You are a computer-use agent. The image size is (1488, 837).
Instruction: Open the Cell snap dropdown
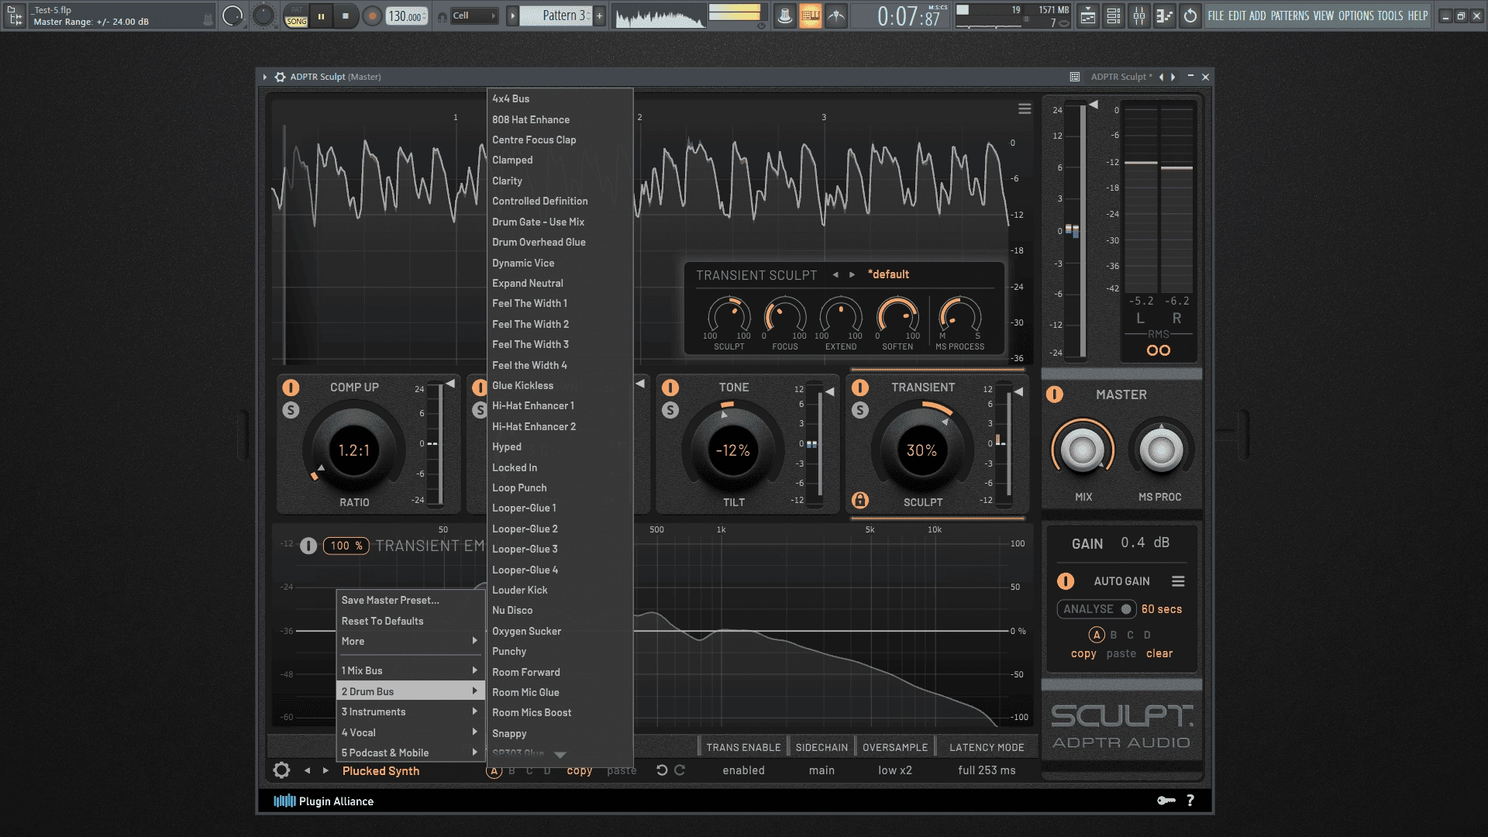[474, 15]
